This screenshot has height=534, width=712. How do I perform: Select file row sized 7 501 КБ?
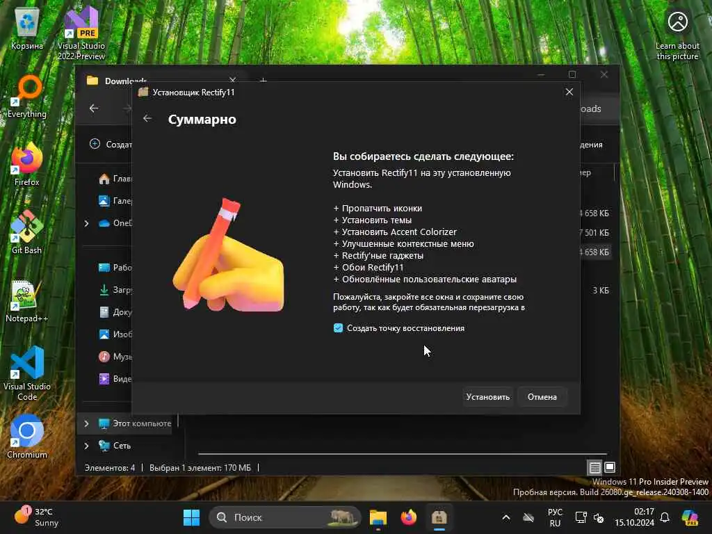pos(595,232)
